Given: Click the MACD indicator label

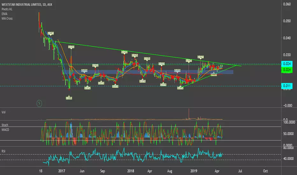Looking at the screenshot, I should point(5,130).
